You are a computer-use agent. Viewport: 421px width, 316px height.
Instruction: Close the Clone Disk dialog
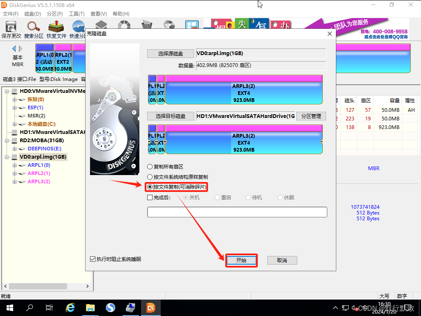330,34
